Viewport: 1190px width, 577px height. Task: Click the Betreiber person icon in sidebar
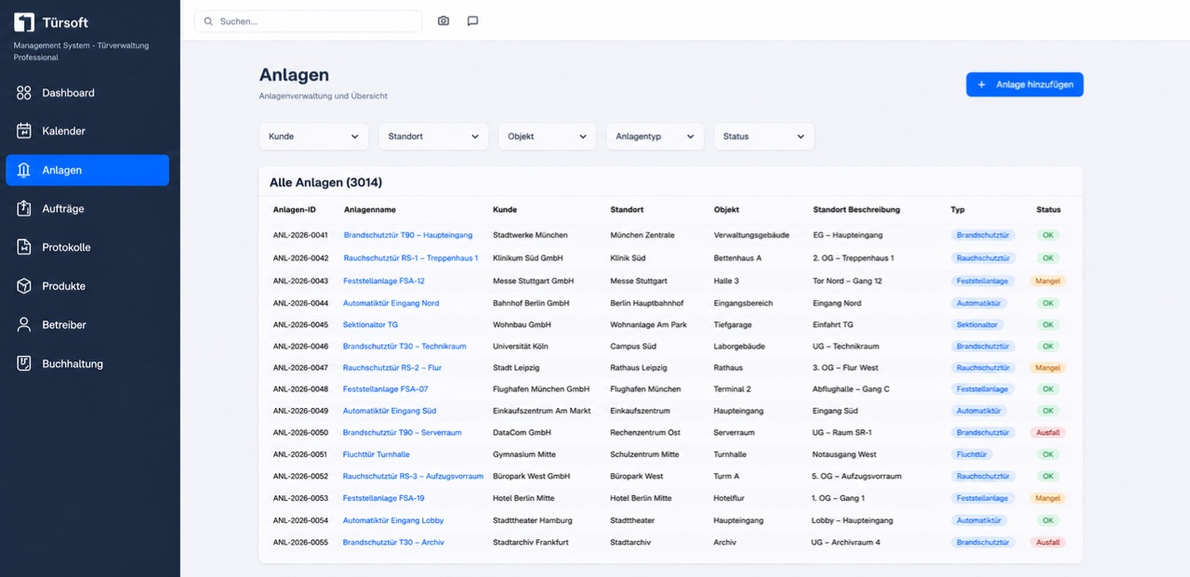(24, 325)
